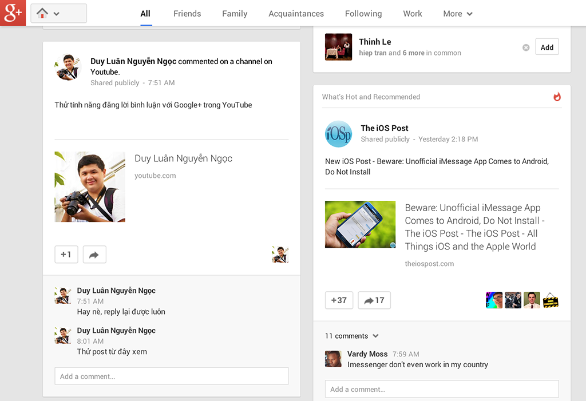
Task: Open Thinh Le's profile picture
Action: 338,47
